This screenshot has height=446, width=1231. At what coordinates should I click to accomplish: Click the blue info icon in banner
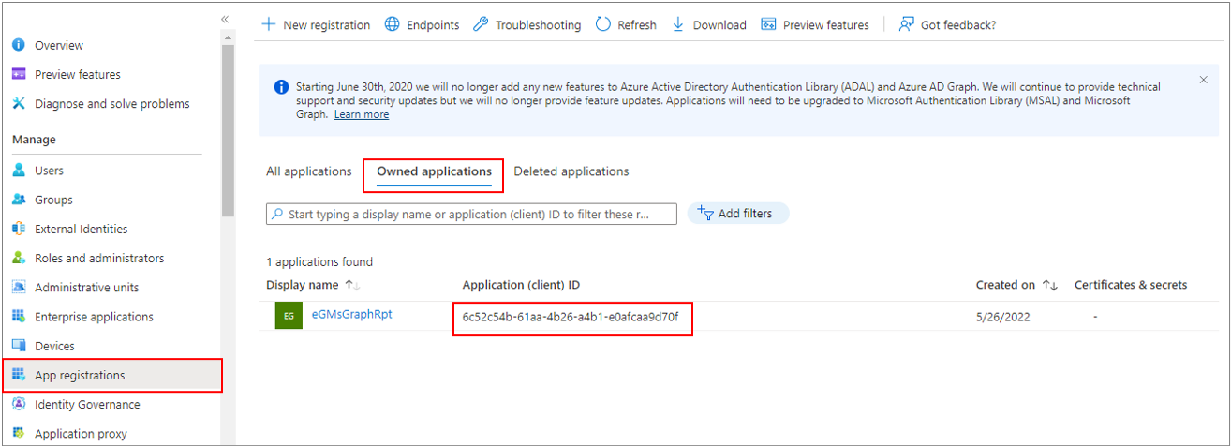tap(281, 87)
